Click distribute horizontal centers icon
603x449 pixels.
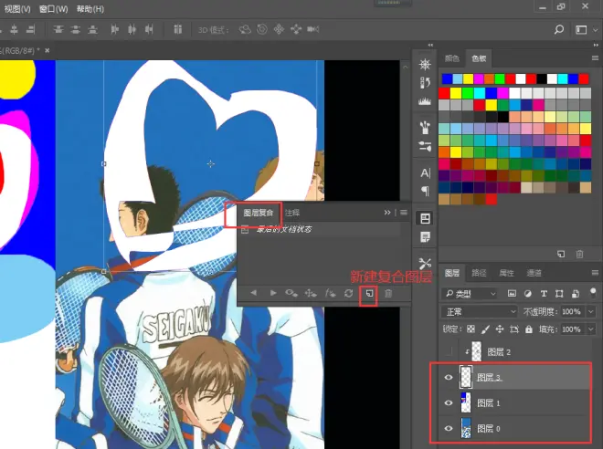click(132, 29)
